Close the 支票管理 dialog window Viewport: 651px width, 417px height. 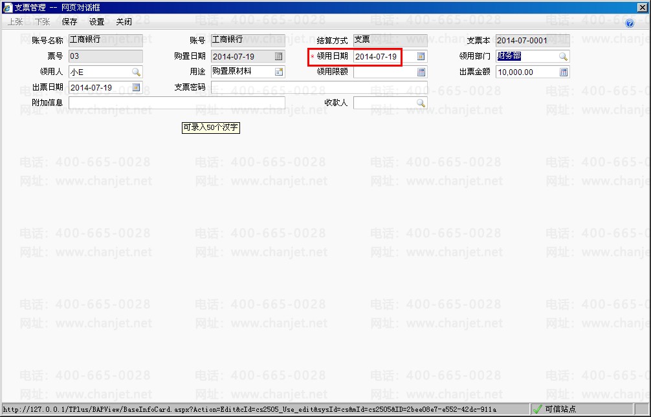coord(642,8)
